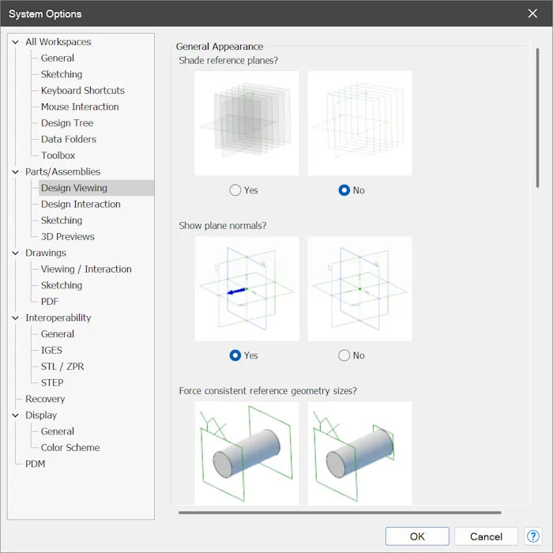Open Color Scheme options

pyautogui.click(x=70, y=447)
